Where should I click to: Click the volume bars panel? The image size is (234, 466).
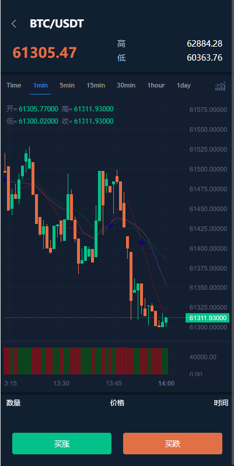[x=86, y=361]
